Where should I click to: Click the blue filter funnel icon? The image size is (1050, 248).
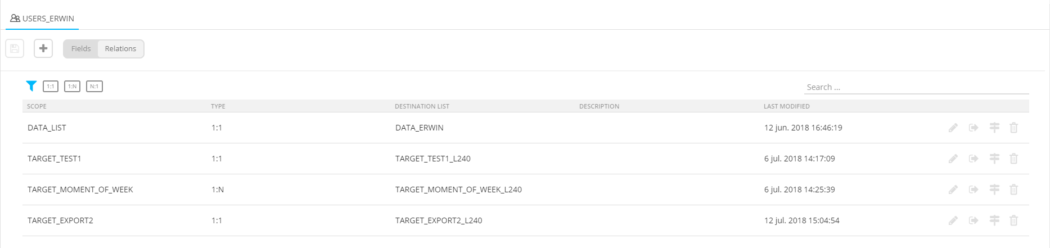click(x=31, y=86)
